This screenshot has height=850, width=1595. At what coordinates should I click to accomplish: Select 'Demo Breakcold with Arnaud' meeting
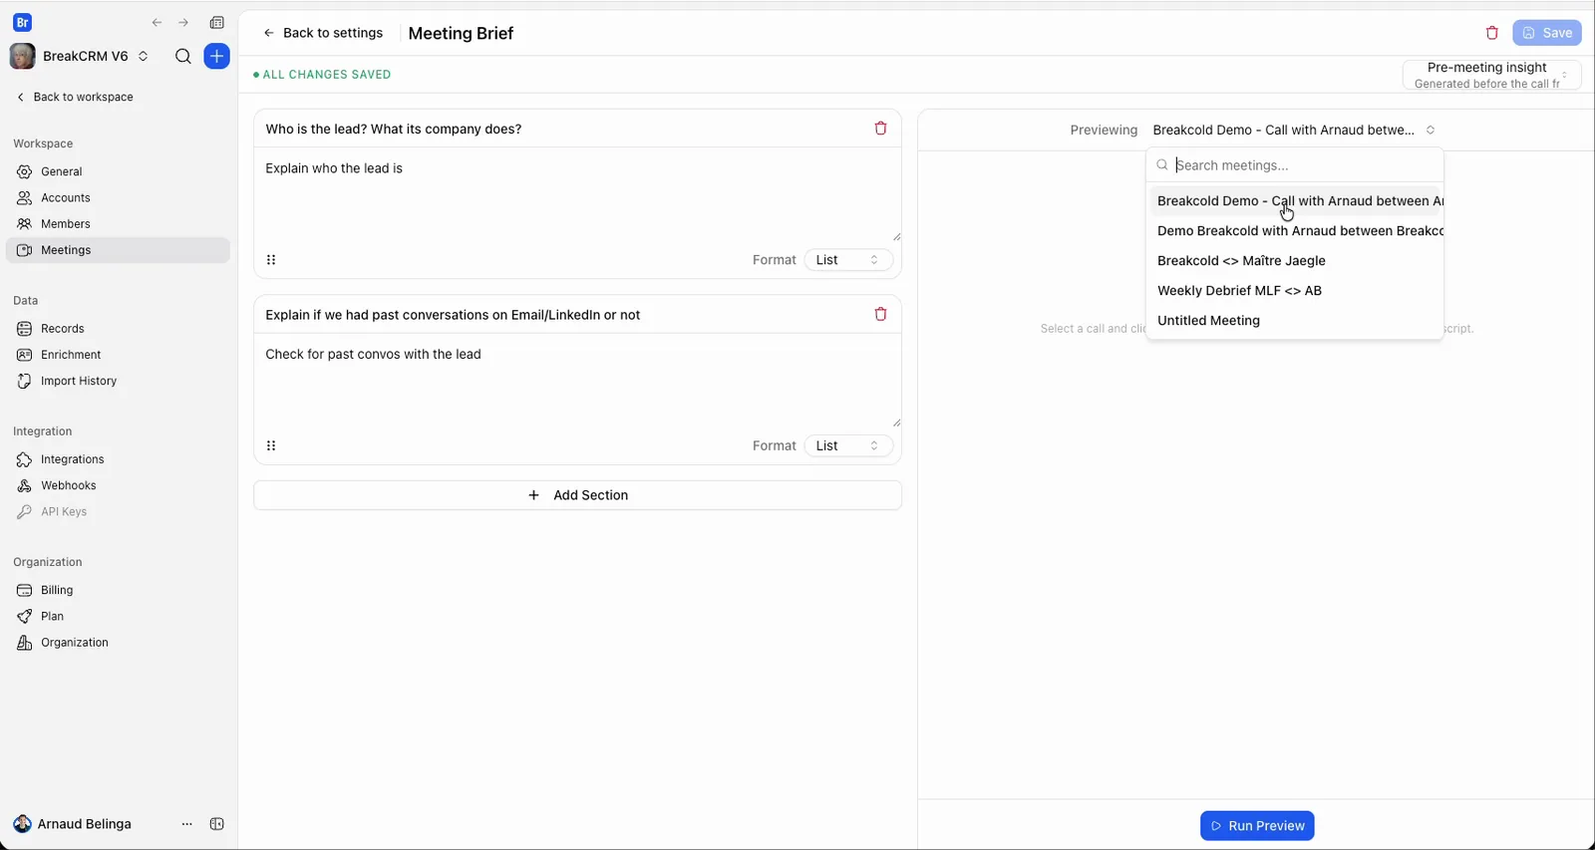click(x=1295, y=231)
